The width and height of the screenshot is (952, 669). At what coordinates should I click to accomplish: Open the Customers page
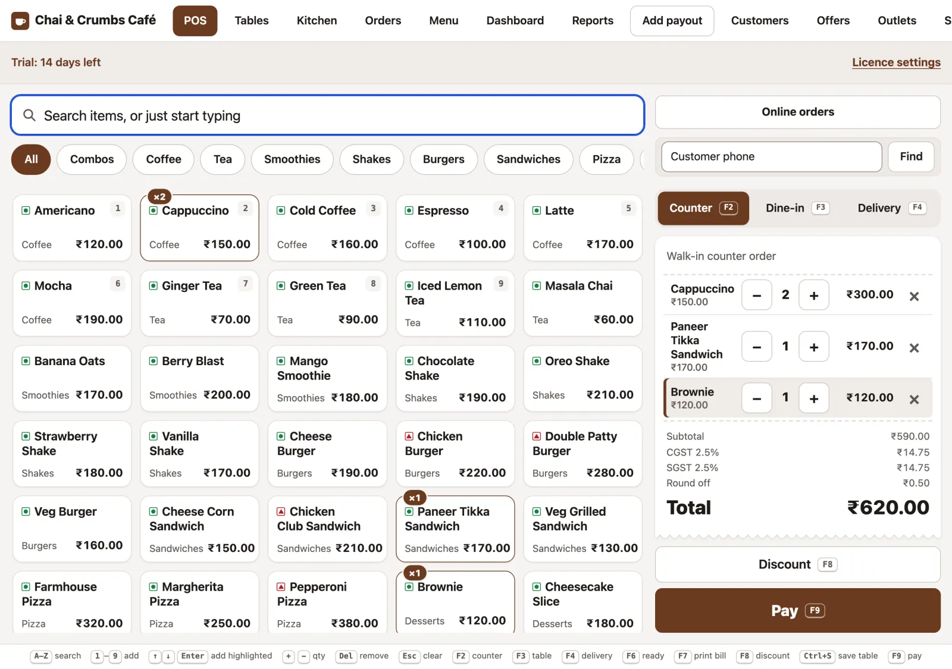760,21
